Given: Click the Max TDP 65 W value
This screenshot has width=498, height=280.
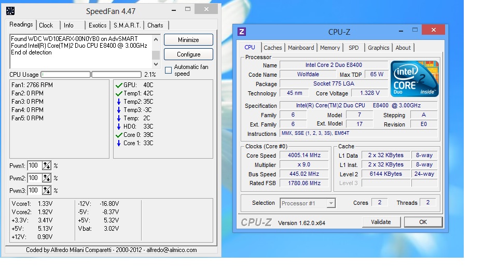Looking at the screenshot, I should (377, 74).
